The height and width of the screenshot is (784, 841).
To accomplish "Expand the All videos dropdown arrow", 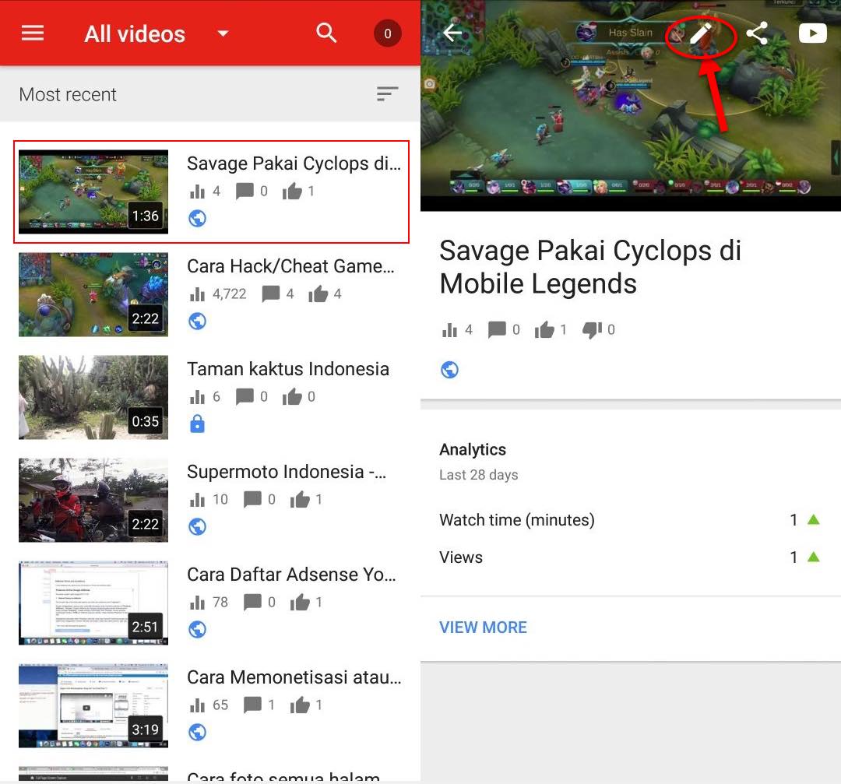I will click(223, 33).
